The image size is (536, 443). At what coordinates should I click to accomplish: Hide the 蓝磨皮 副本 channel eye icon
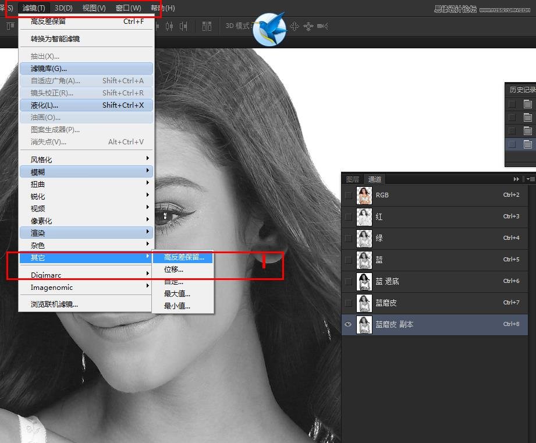coord(349,324)
